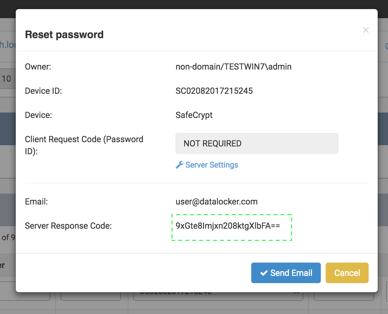The width and height of the screenshot is (388, 314).
Task: Select the Server Response Code value
Action: click(228, 226)
